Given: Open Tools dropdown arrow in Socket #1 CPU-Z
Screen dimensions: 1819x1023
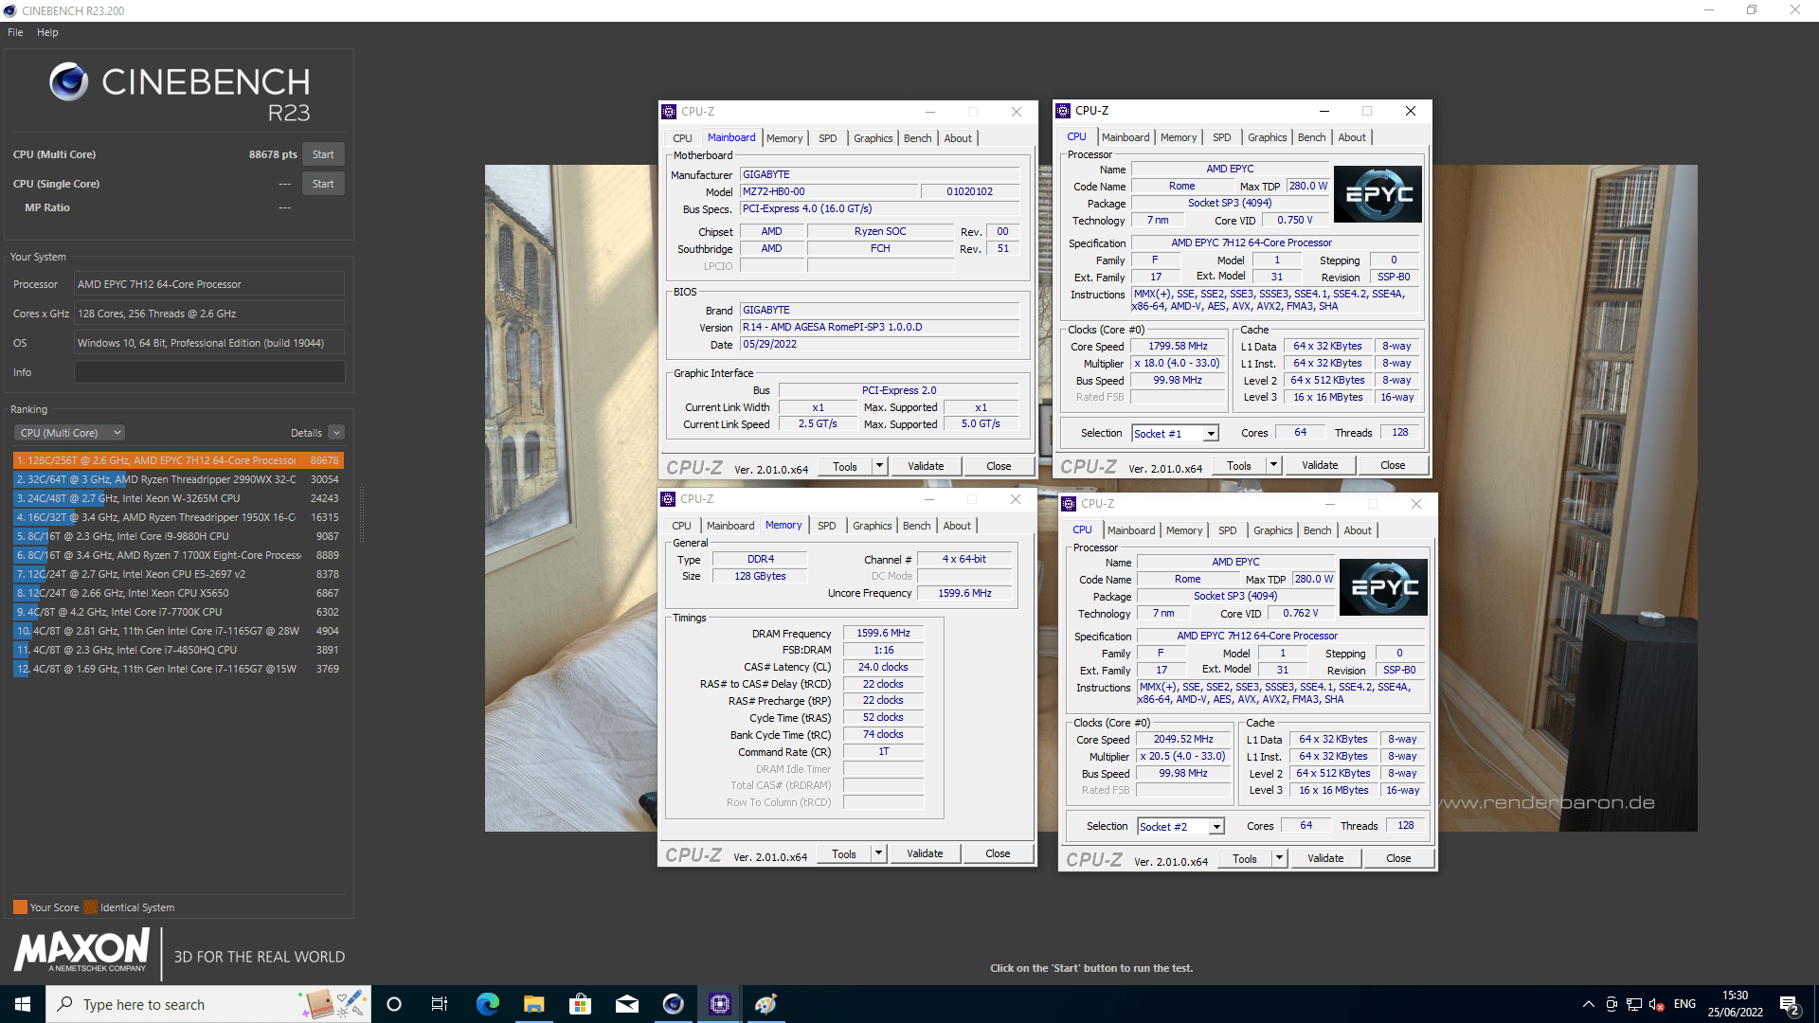Looking at the screenshot, I should pyautogui.click(x=1273, y=465).
